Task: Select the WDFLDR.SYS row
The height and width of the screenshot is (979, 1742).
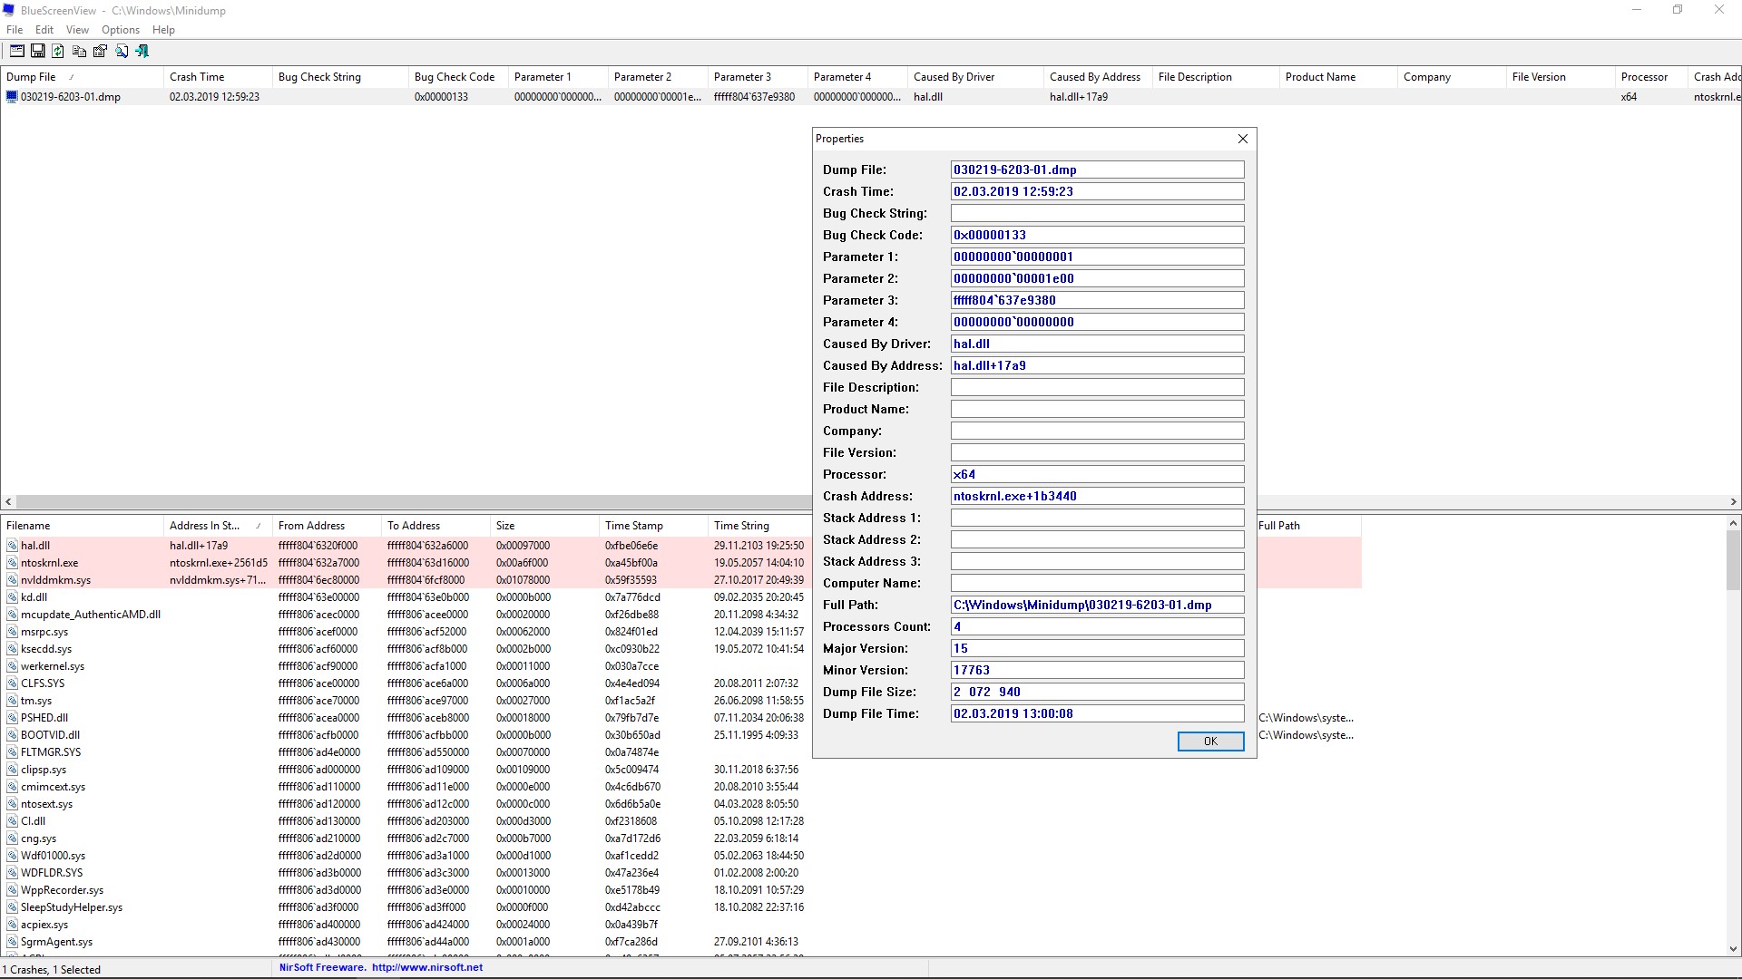Action: coord(680,873)
